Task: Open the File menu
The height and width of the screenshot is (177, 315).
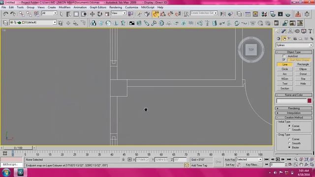Action: pos(3,7)
